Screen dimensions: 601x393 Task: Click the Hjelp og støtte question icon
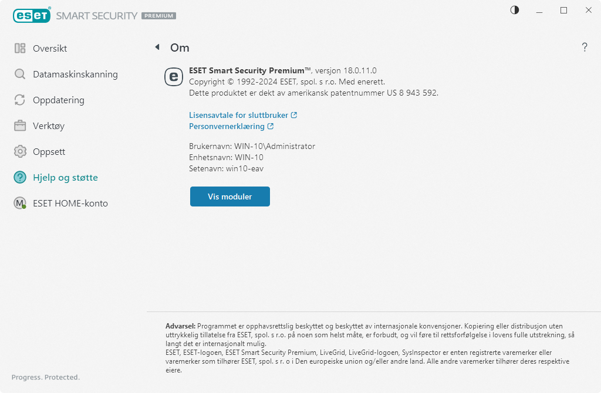tap(20, 178)
